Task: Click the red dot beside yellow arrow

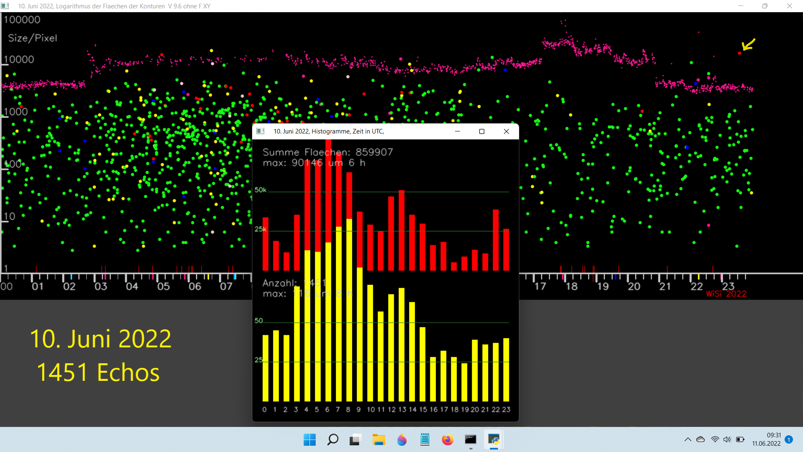Action: [739, 53]
